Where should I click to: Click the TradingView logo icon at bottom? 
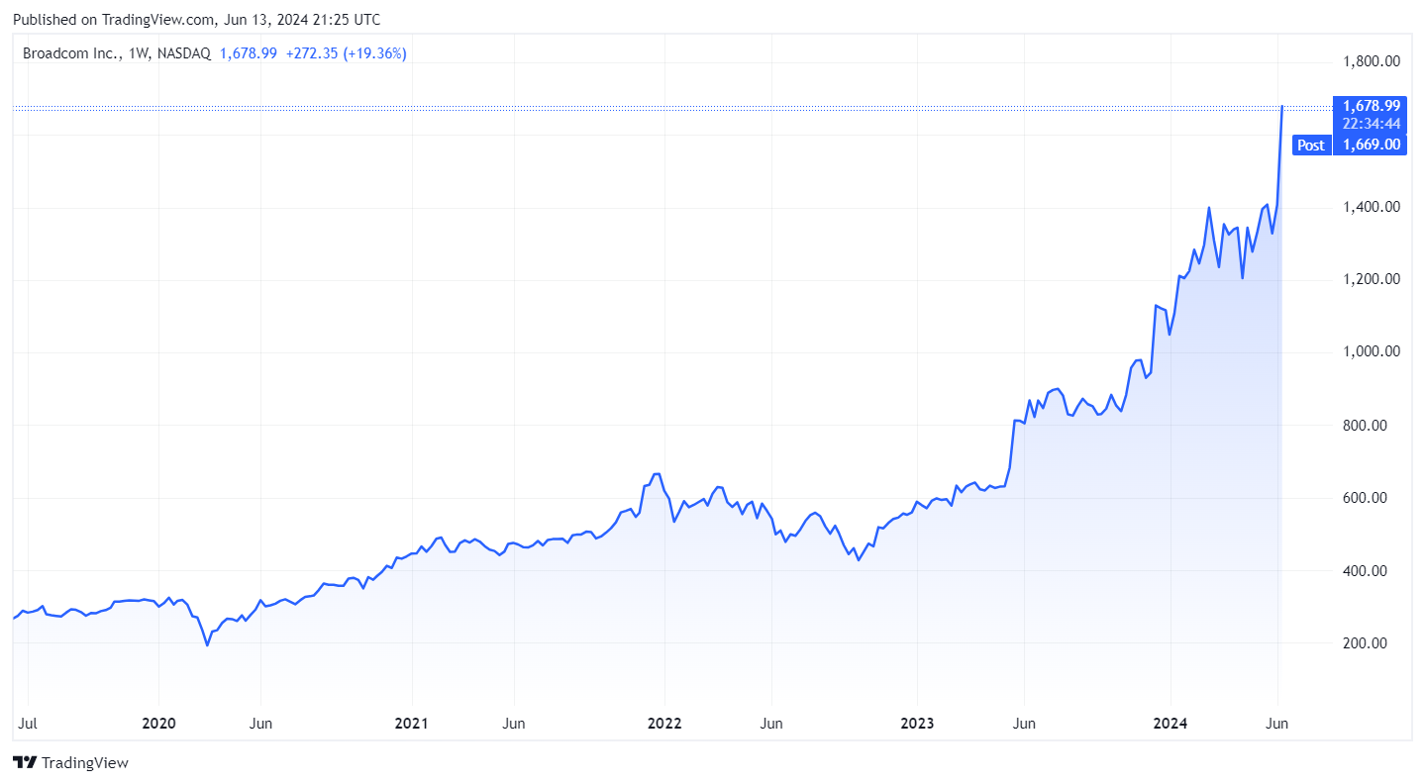pyautogui.click(x=26, y=762)
